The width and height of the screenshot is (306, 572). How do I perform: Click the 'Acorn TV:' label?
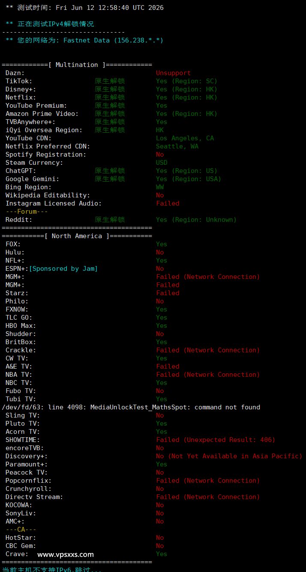point(23,432)
